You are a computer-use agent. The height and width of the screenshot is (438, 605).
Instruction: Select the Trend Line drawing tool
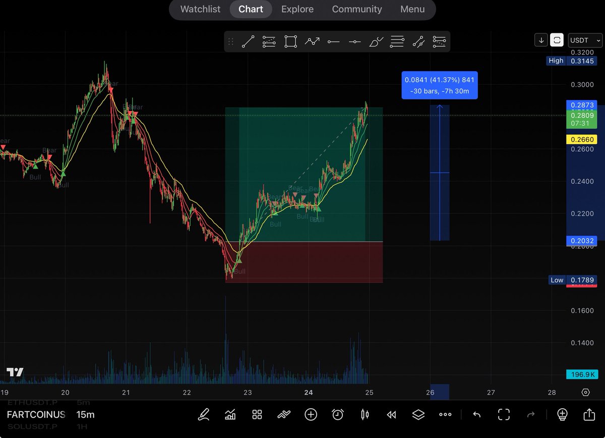click(x=248, y=41)
